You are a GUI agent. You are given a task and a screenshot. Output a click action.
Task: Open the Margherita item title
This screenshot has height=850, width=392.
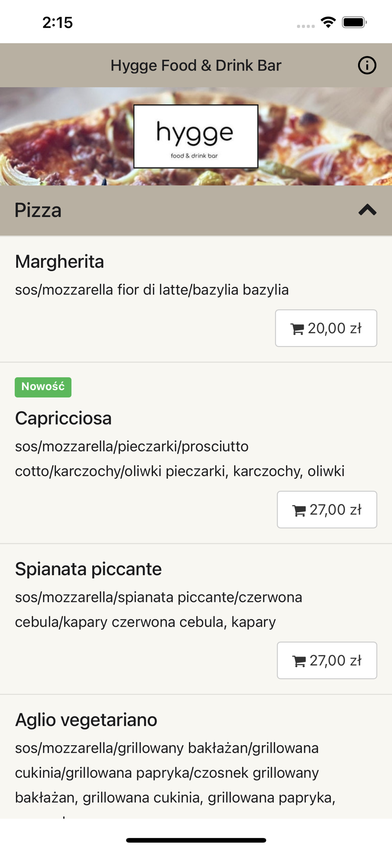(59, 262)
